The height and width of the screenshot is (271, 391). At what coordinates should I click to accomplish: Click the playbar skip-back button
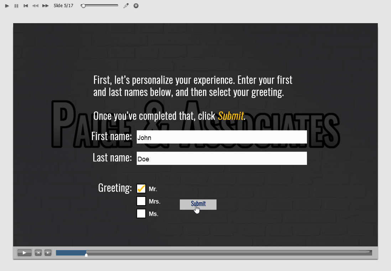tap(38, 253)
